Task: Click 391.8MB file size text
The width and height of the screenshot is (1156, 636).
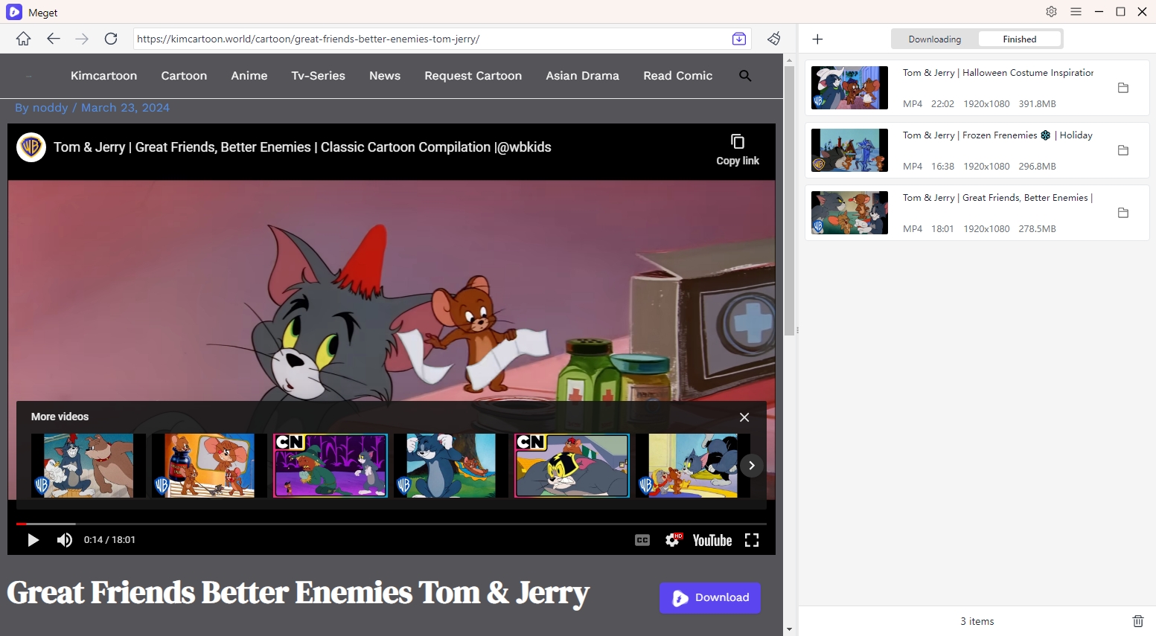Action: [x=1037, y=104]
